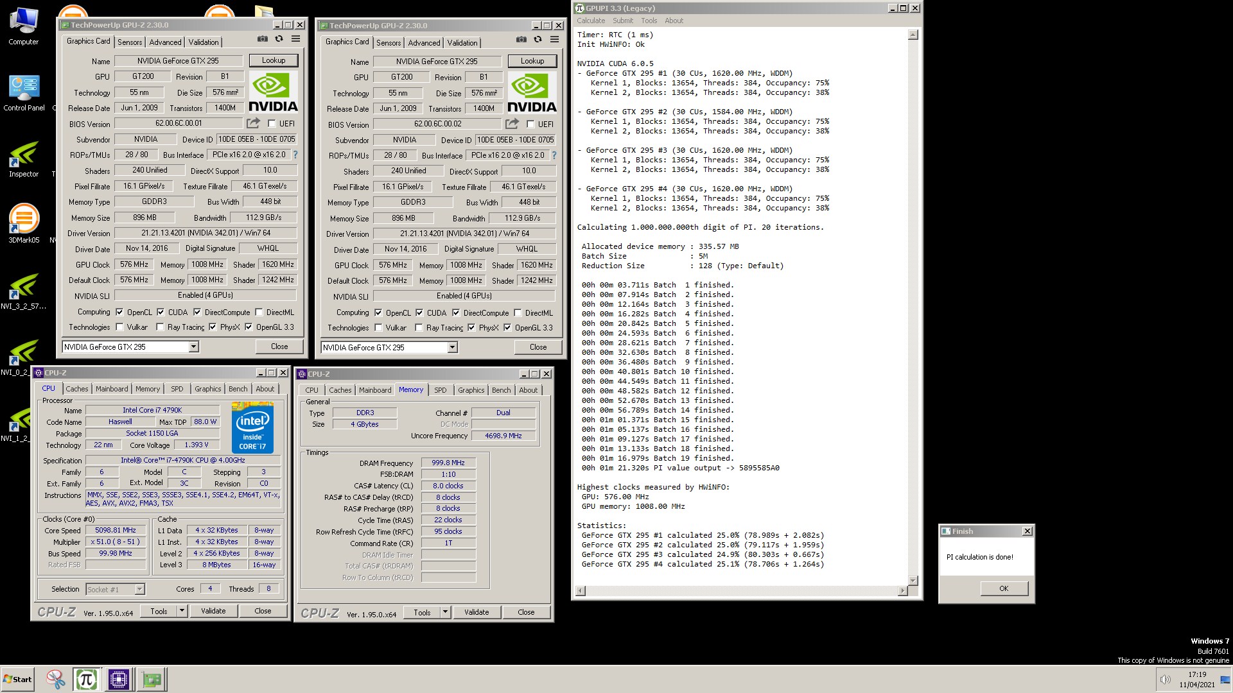Click the Snipping Tool taskbar icon
1233x693 pixels.
tap(56, 679)
